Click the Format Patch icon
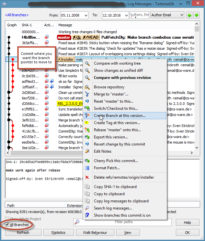The height and width of the screenshot is (241, 205). [87, 168]
